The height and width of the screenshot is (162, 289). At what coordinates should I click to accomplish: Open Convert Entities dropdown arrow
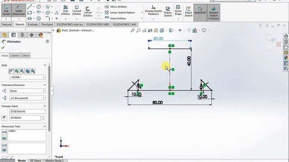pos(77,19)
